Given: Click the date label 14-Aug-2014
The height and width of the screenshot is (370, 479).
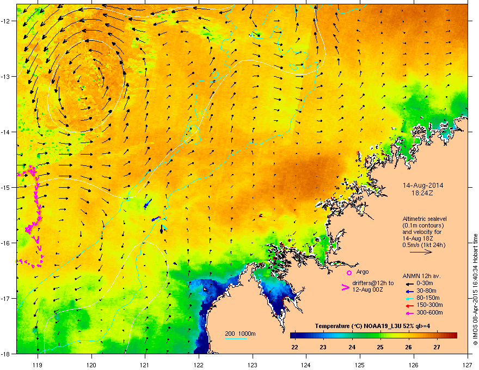Looking at the screenshot, I should click(x=423, y=186).
